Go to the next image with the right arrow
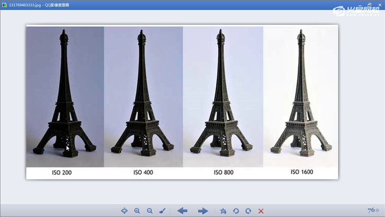Screen dimensions: 385x217 203,211
